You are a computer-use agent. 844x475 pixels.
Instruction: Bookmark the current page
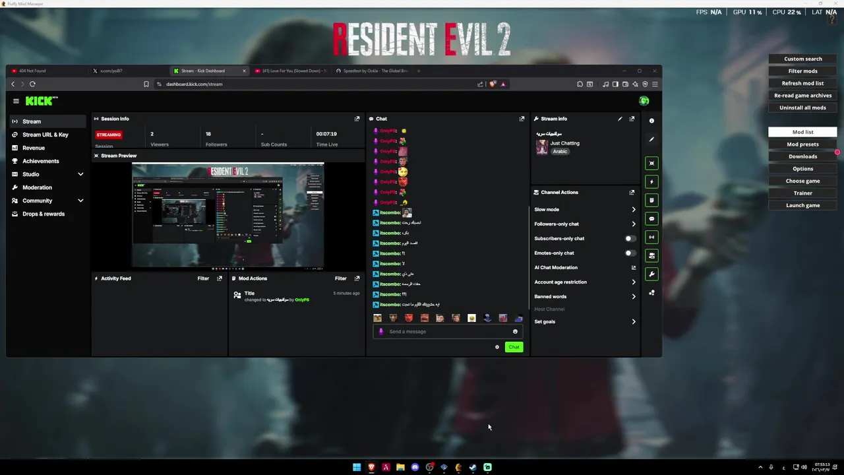click(x=146, y=84)
